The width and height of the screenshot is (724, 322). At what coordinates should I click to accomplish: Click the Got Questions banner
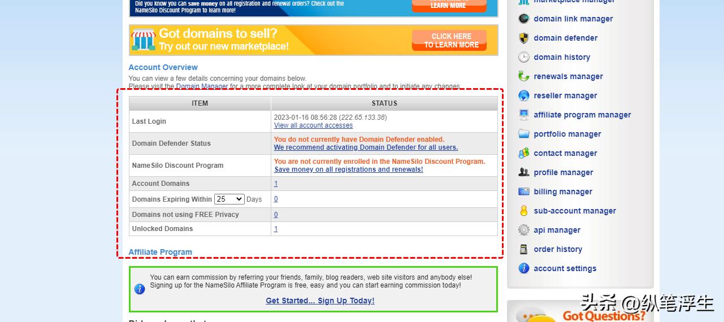[580, 312]
